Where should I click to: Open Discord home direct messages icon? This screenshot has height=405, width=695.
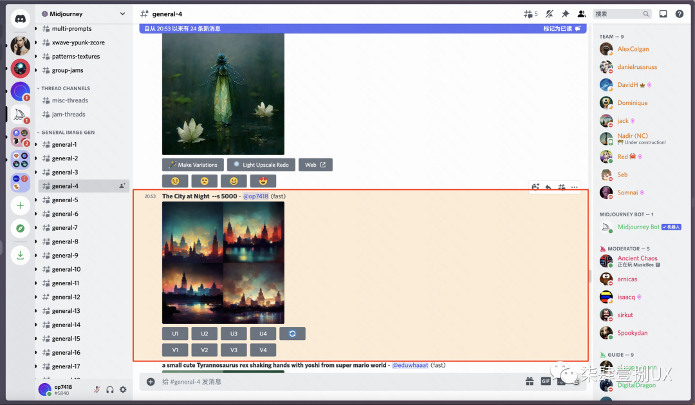tap(21, 19)
